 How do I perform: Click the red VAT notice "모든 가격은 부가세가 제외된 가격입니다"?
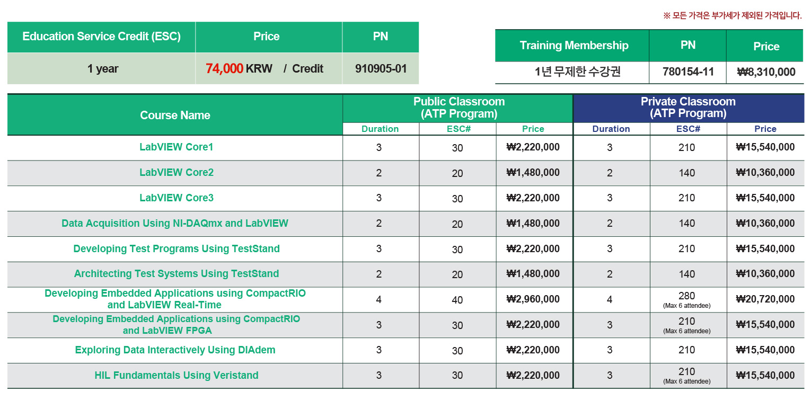click(x=732, y=15)
